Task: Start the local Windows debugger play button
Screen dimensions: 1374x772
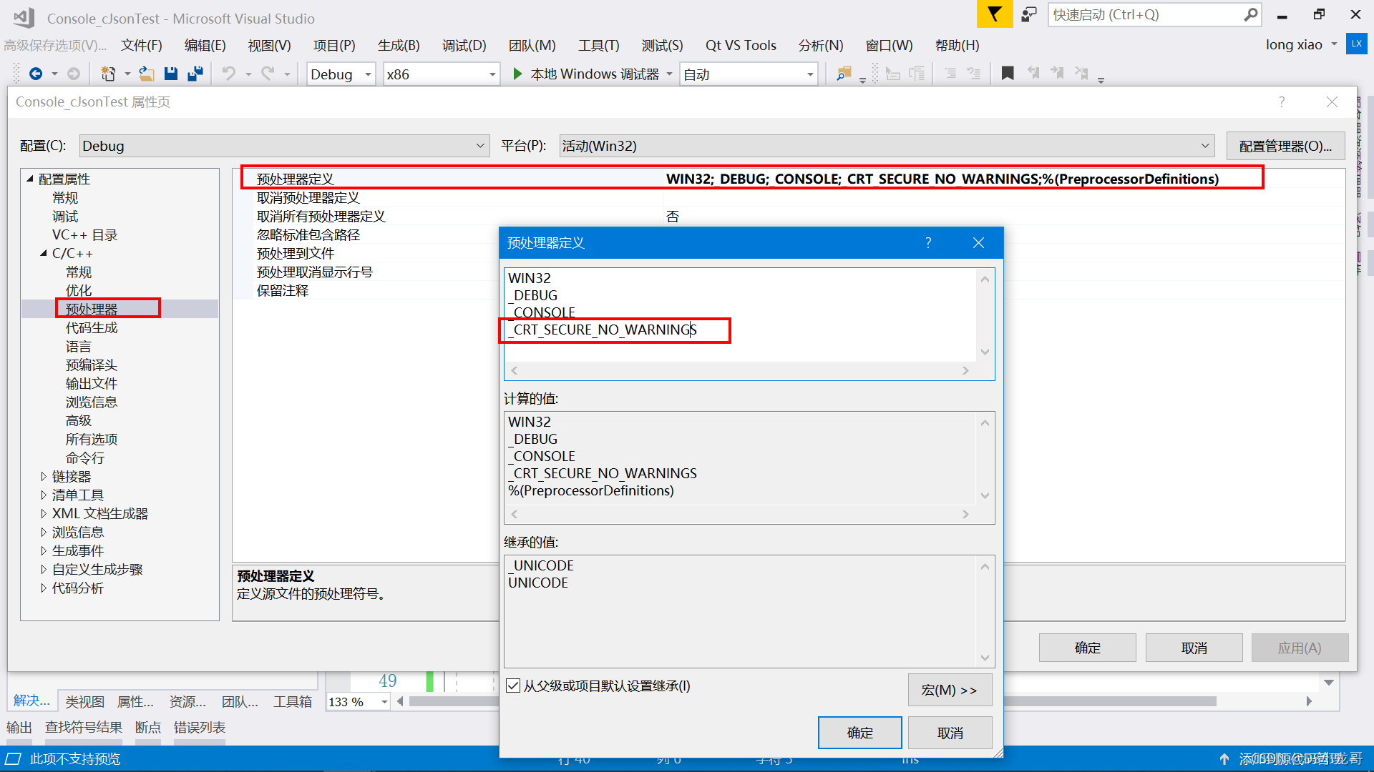Action: (x=517, y=74)
